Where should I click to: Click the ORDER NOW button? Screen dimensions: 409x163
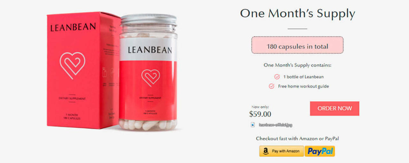[x=335, y=109]
